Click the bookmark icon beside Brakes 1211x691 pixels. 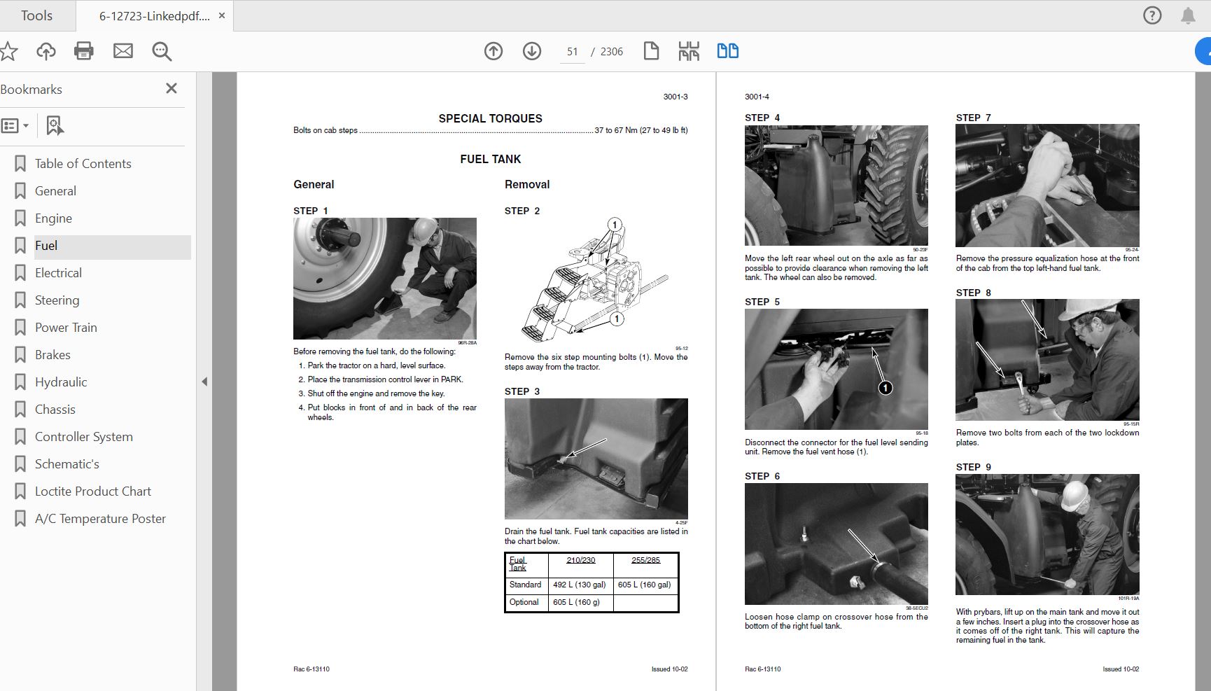click(20, 355)
